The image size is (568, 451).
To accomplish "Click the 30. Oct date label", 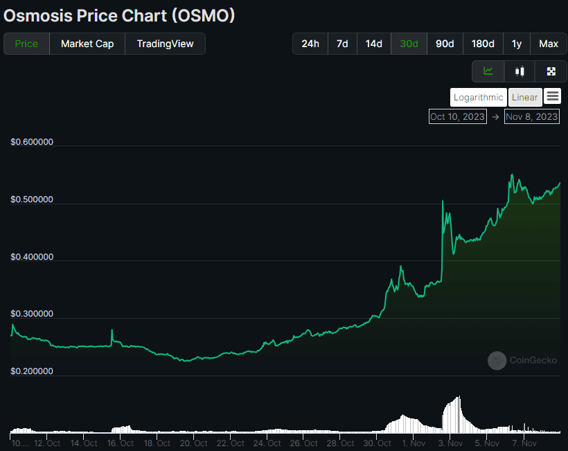I will [377, 443].
